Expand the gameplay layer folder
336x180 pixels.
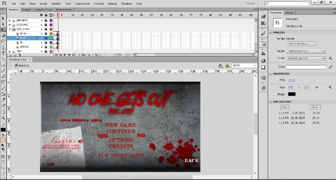(x=10, y=20)
